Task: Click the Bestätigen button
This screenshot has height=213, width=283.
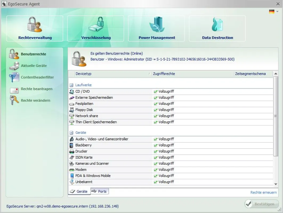Action: pos(261,204)
